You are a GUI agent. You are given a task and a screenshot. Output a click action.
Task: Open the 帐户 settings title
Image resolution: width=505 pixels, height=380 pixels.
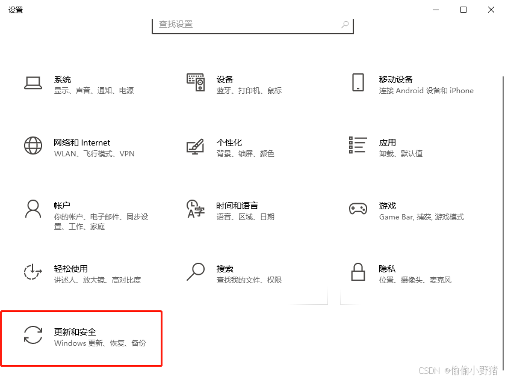(x=62, y=206)
